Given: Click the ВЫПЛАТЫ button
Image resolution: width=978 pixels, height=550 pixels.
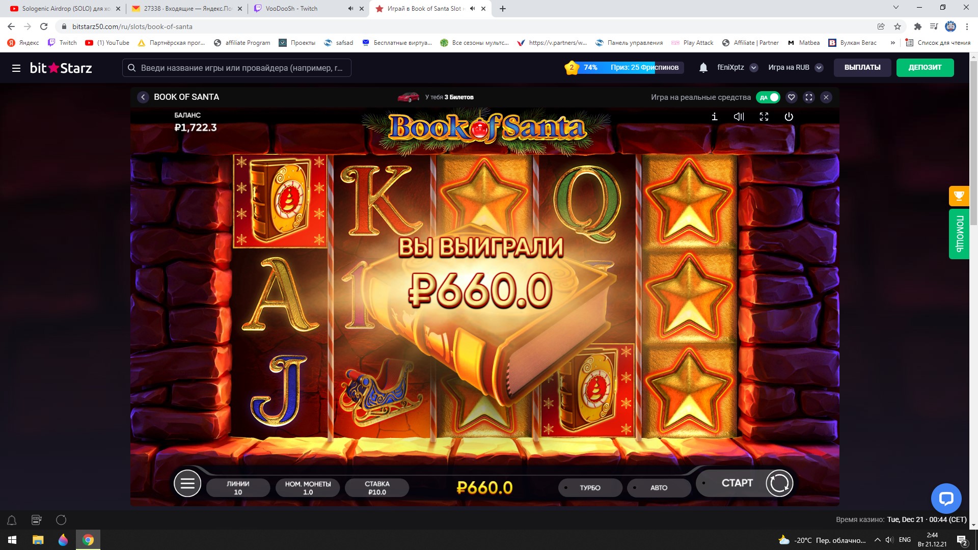Looking at the screenshot, I should (x=862, y=68).
